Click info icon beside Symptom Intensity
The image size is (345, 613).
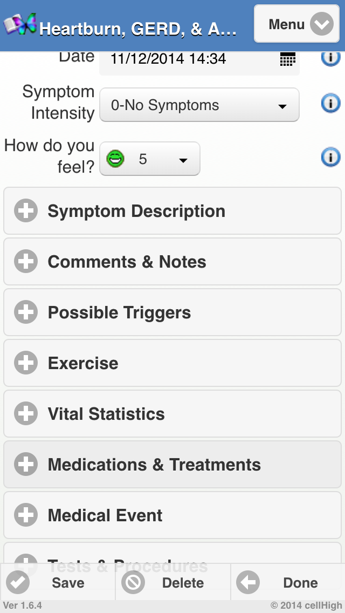330,103
